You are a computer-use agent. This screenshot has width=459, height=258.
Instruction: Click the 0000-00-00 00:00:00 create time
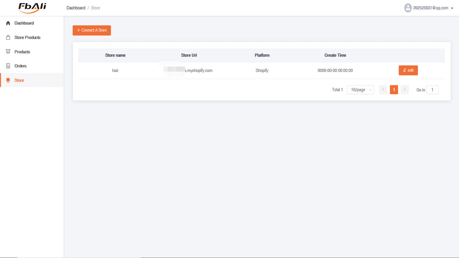[335, 71]
